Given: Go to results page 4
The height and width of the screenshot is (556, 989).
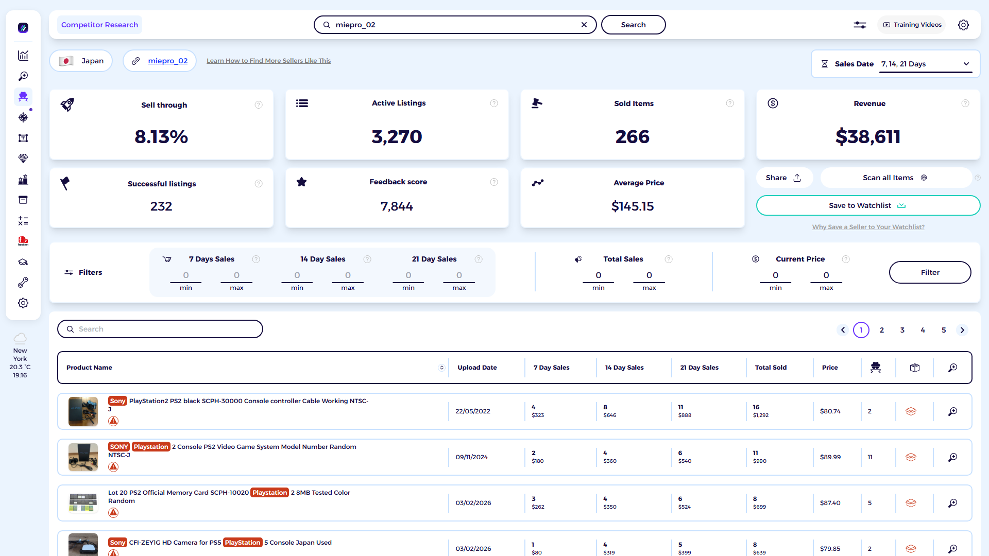Looking at the screenshot, I should click(923, 330).
